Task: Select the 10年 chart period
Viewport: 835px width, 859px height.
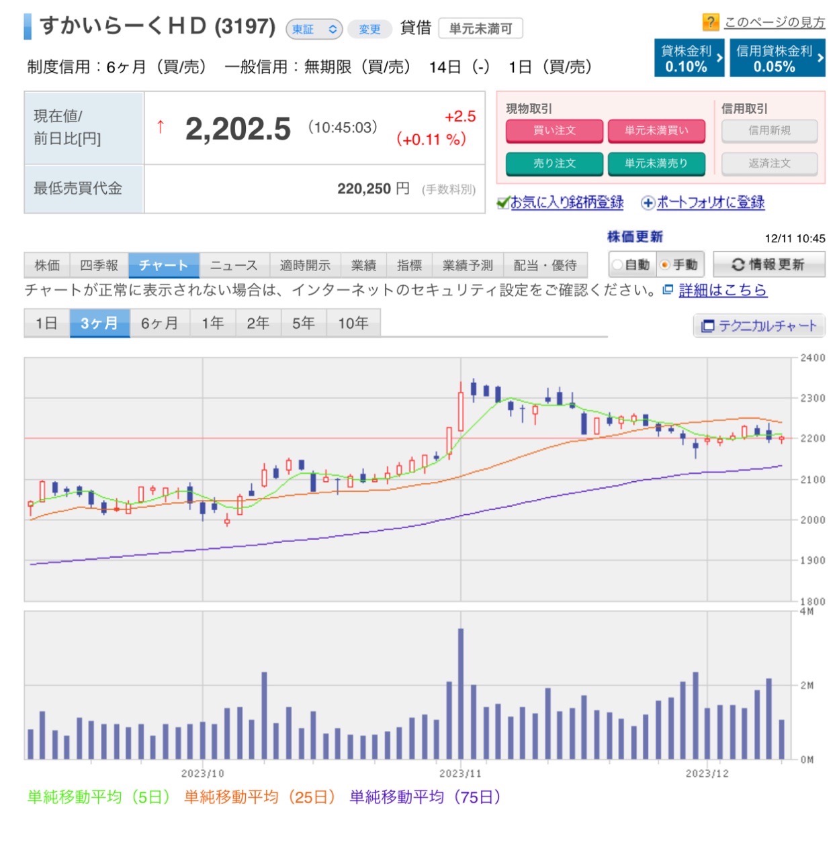Action: [x=353, y=323]
